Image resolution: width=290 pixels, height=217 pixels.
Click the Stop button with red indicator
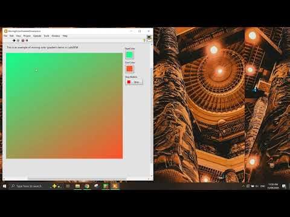pos(134,82)
